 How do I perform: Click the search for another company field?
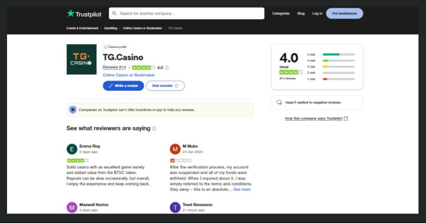[x=187, y=14]
